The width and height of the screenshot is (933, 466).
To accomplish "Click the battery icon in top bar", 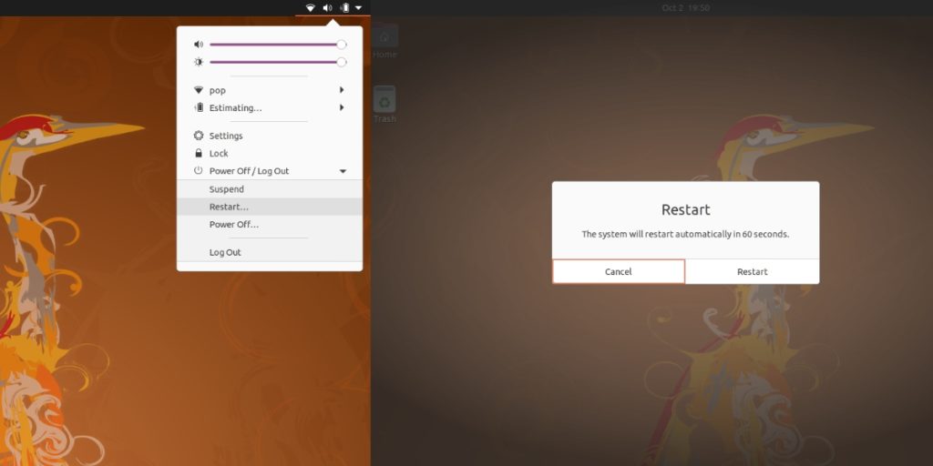I will (x=344, y=7).
